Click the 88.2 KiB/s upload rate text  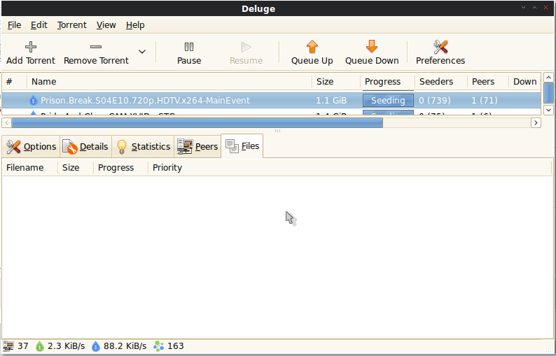125,346
